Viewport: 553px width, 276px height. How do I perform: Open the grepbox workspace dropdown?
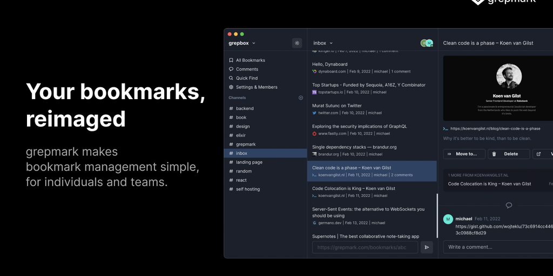242,43
